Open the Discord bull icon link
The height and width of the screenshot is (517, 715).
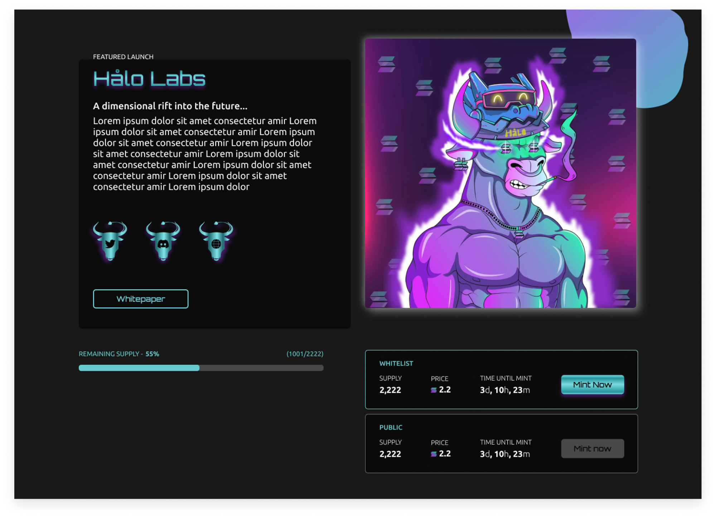click(x=163, y=241)
